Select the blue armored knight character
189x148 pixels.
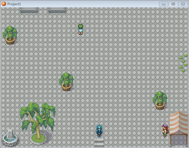[x=99, y=131]
